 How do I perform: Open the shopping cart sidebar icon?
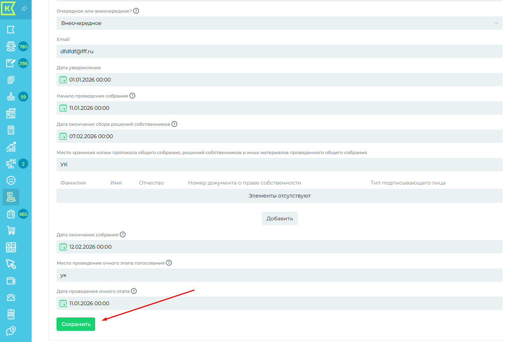(x=11, y=231)
